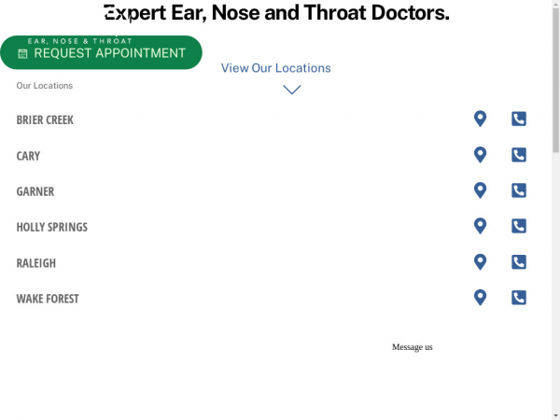The image size is (560, 420).
Task: Select the Brier Creek location name
Action: [45, 120]
